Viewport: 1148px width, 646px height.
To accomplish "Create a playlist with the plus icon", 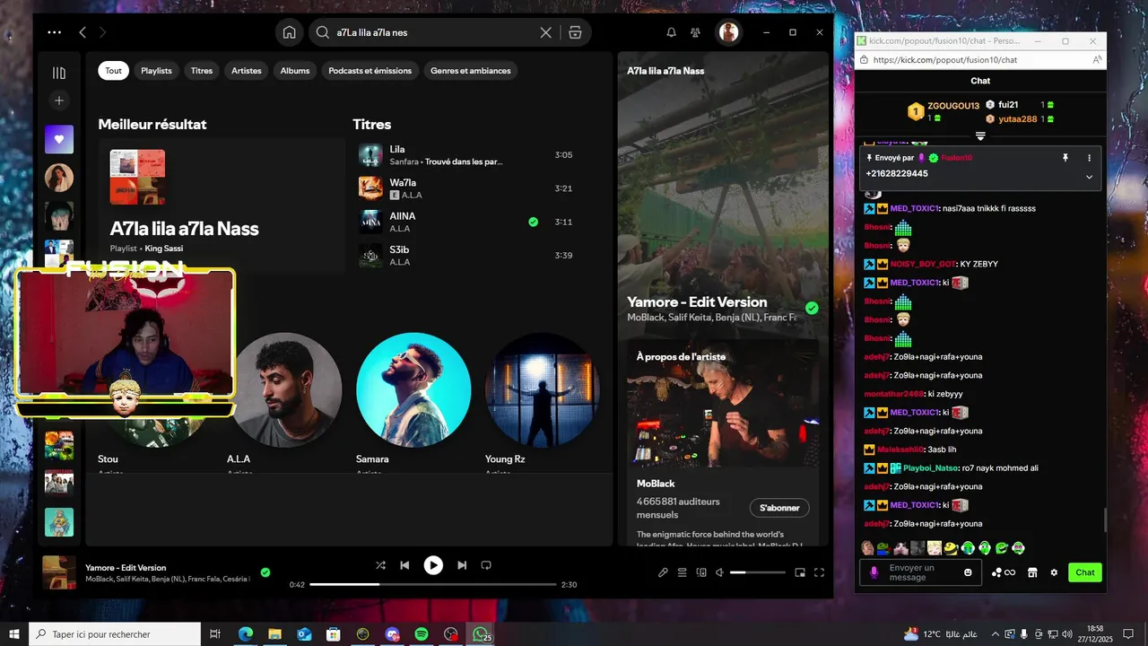I will click(x=59, y=100).
